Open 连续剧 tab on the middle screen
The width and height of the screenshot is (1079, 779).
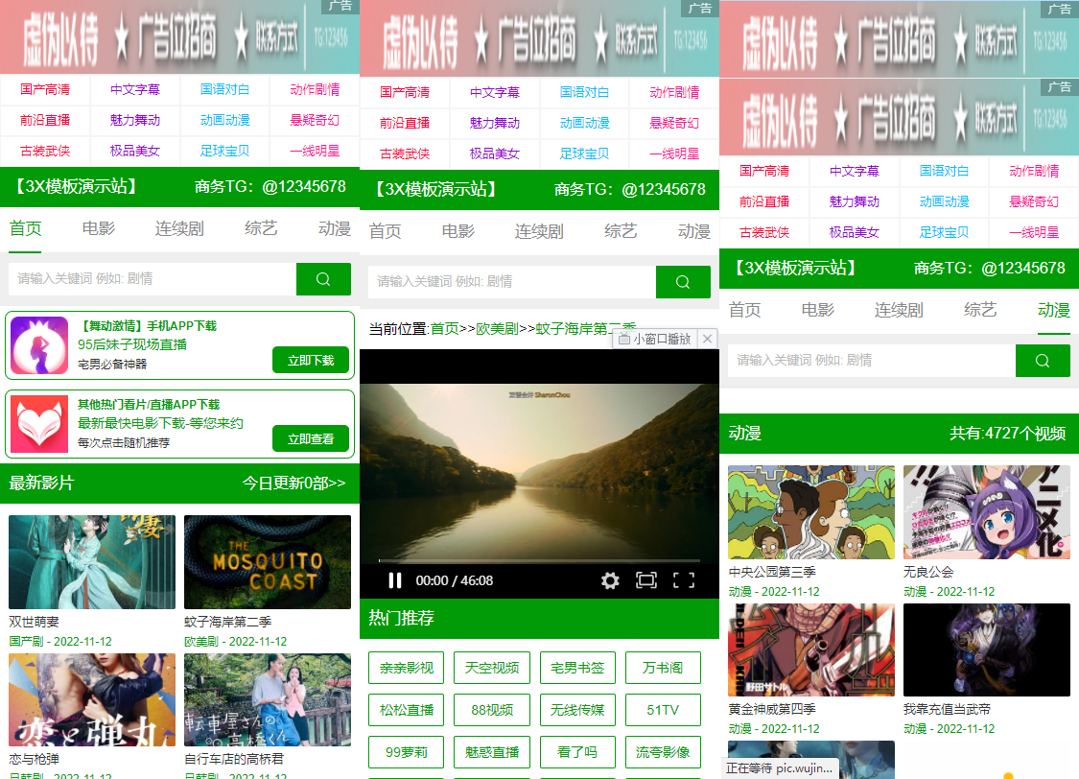coord(539,231)
